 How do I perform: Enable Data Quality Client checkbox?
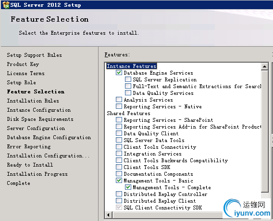click(x=119, y=133)
